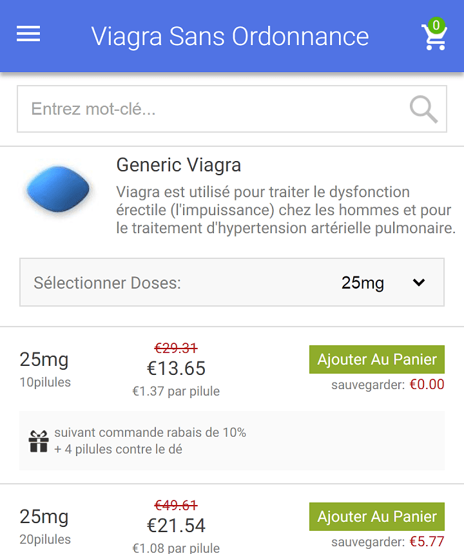Image resolution: width=464 pixels, height=554 pixels.
Task: Click the 'Viagra Sans Ordonnance' header title
Action: [x=230, y=36]
